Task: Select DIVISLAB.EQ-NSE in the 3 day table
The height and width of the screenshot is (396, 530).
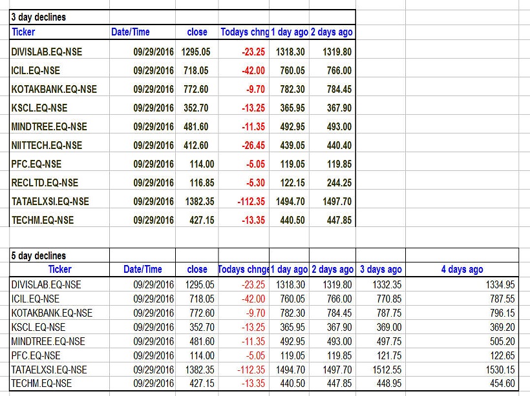Action: pyautogui.click(x=47, y=52)
